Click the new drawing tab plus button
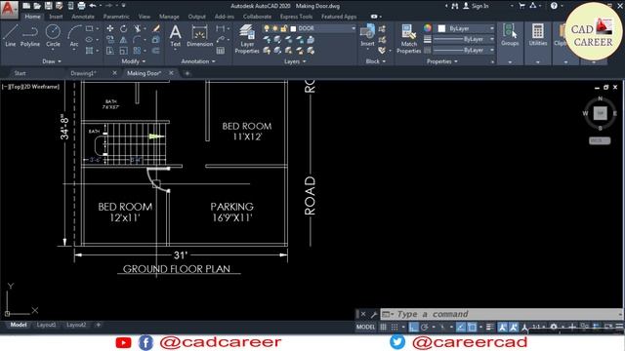Image resolution: width=625 pixels, height=351 pixels. (187, 73)
